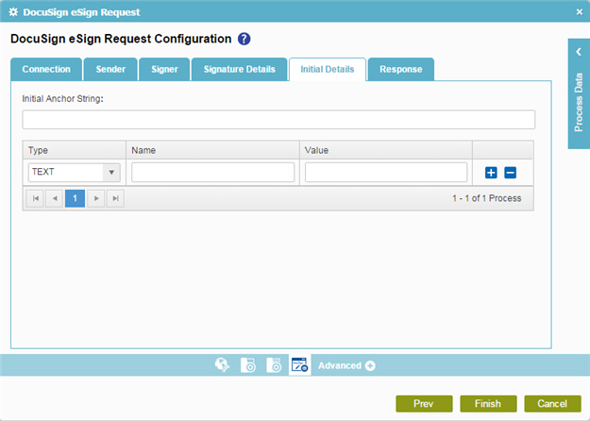590x421 pixels.
Task: Click the Type column header
Action: (x=75, y=150)
